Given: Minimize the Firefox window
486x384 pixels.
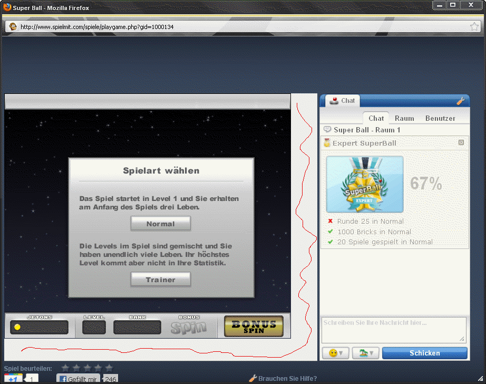Looking at the screenshot, I should point(439,5).
